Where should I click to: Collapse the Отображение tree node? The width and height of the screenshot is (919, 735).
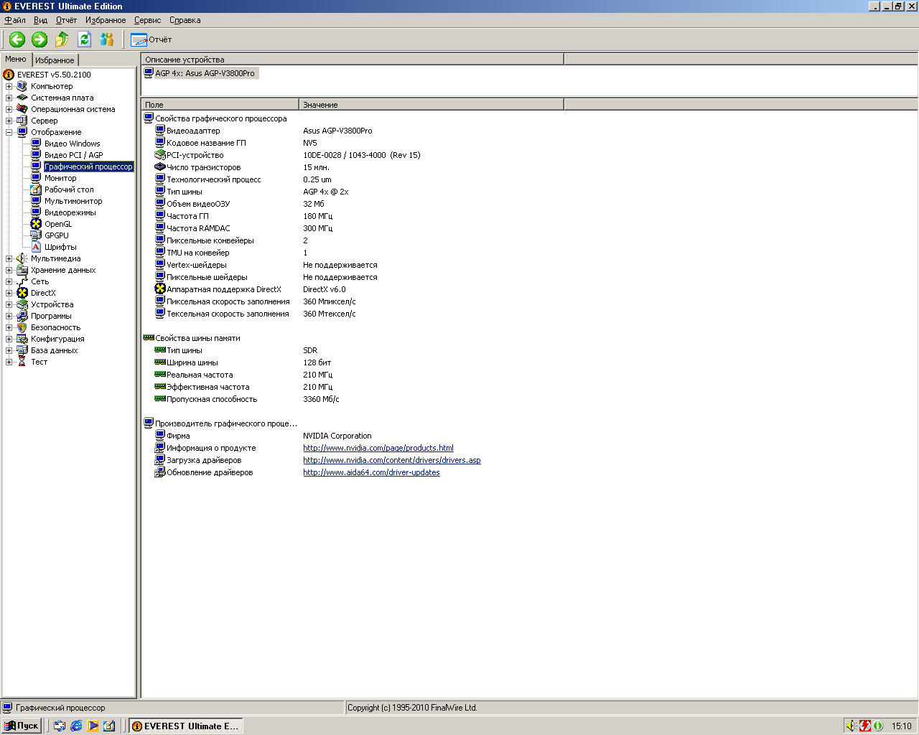pyautogui.click(x=9, y=132)
